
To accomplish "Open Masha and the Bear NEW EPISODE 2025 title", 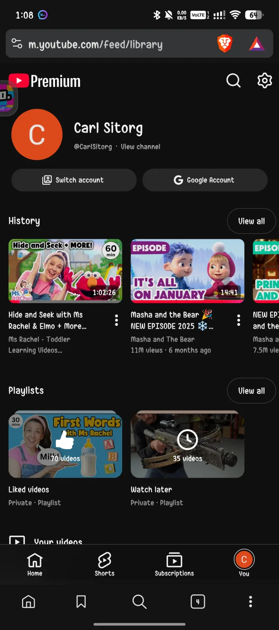I will [172, 320].
